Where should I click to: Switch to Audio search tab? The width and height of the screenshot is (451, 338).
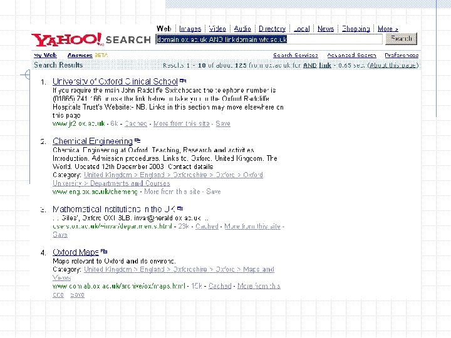(x=242, y=29)
